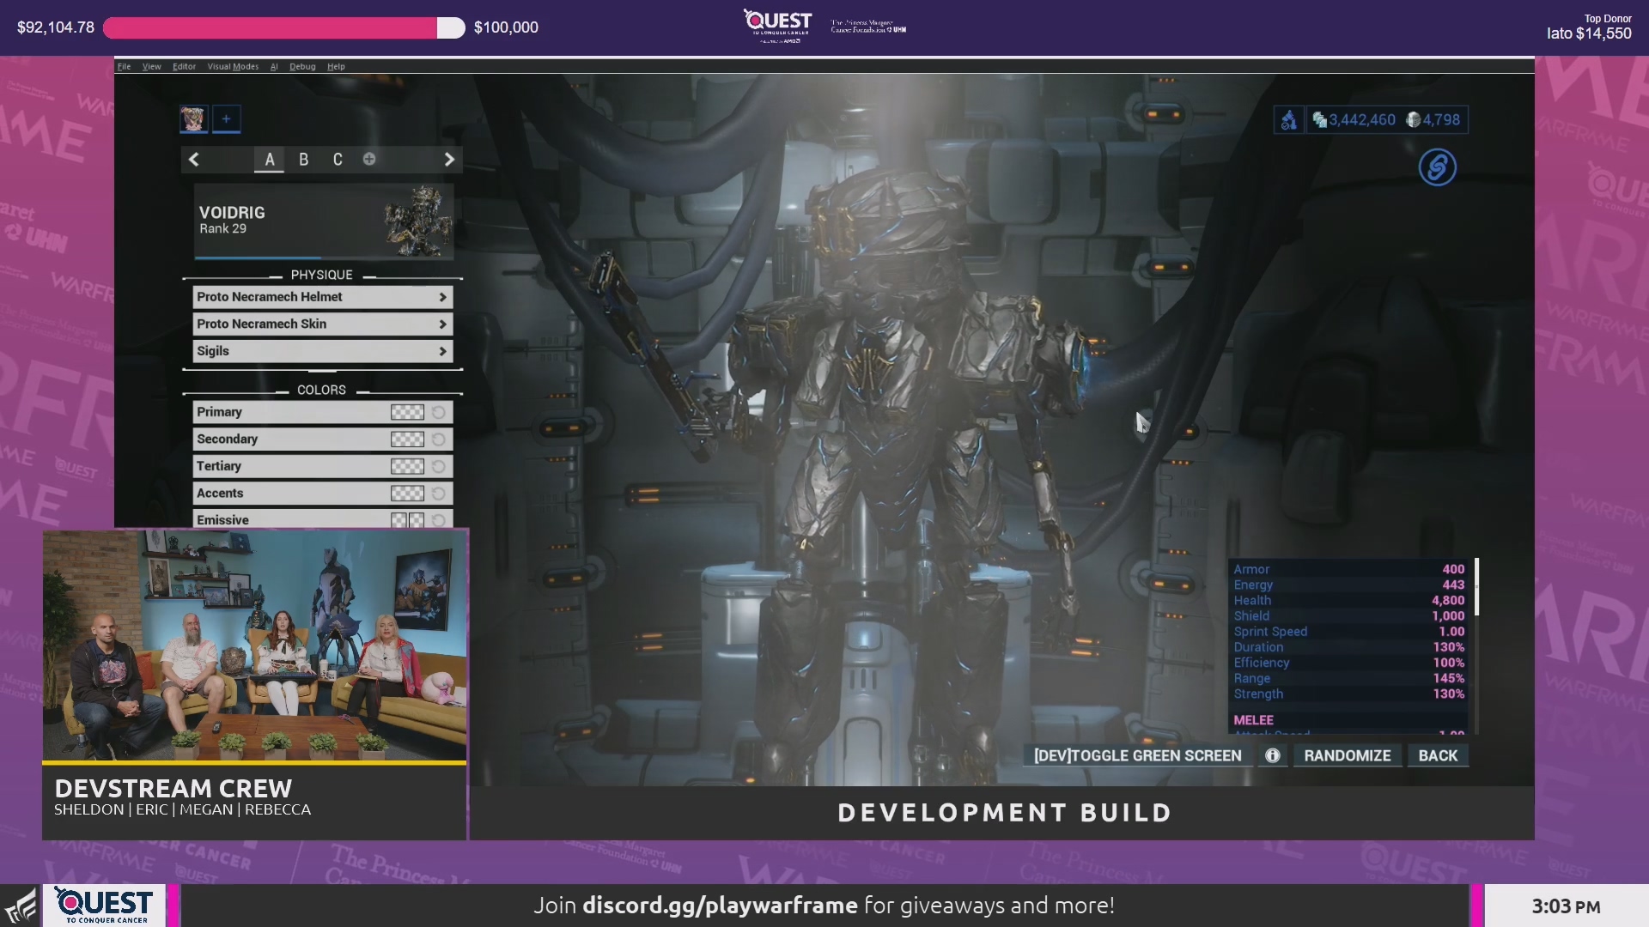The image size is (1649, 927).
Task: Click the platinum currency icon
Action: 1413,120
